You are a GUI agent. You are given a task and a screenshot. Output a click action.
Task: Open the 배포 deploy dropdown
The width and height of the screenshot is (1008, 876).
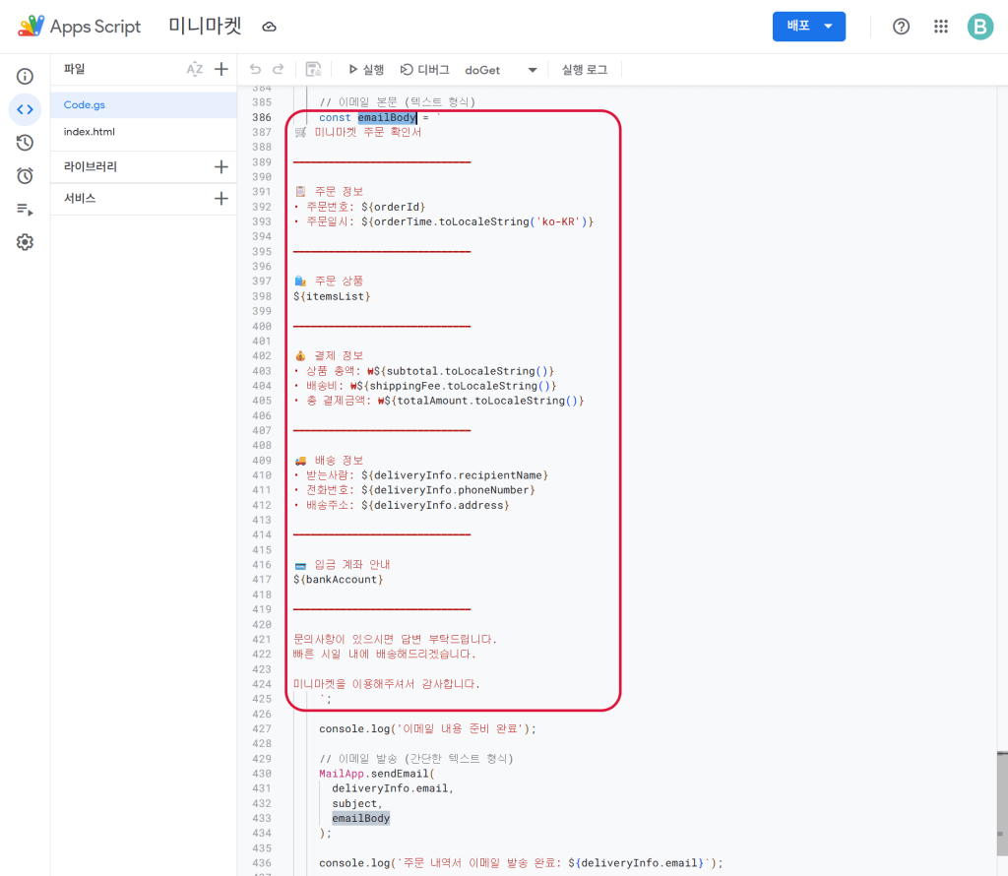pyautogui.click(x=808, y=27)
